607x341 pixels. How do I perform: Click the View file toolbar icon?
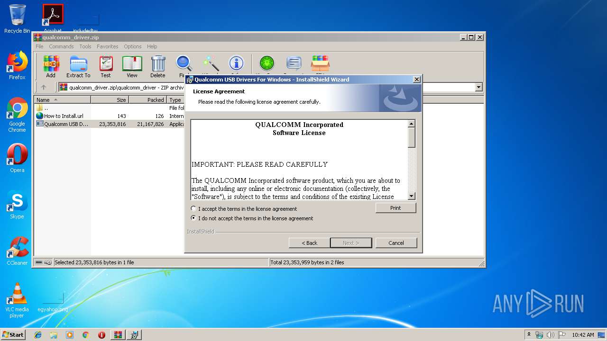(132, 66)
